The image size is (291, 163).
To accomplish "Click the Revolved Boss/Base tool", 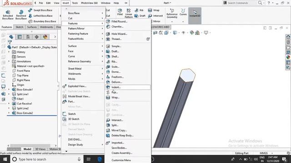I will coord(21,15).
